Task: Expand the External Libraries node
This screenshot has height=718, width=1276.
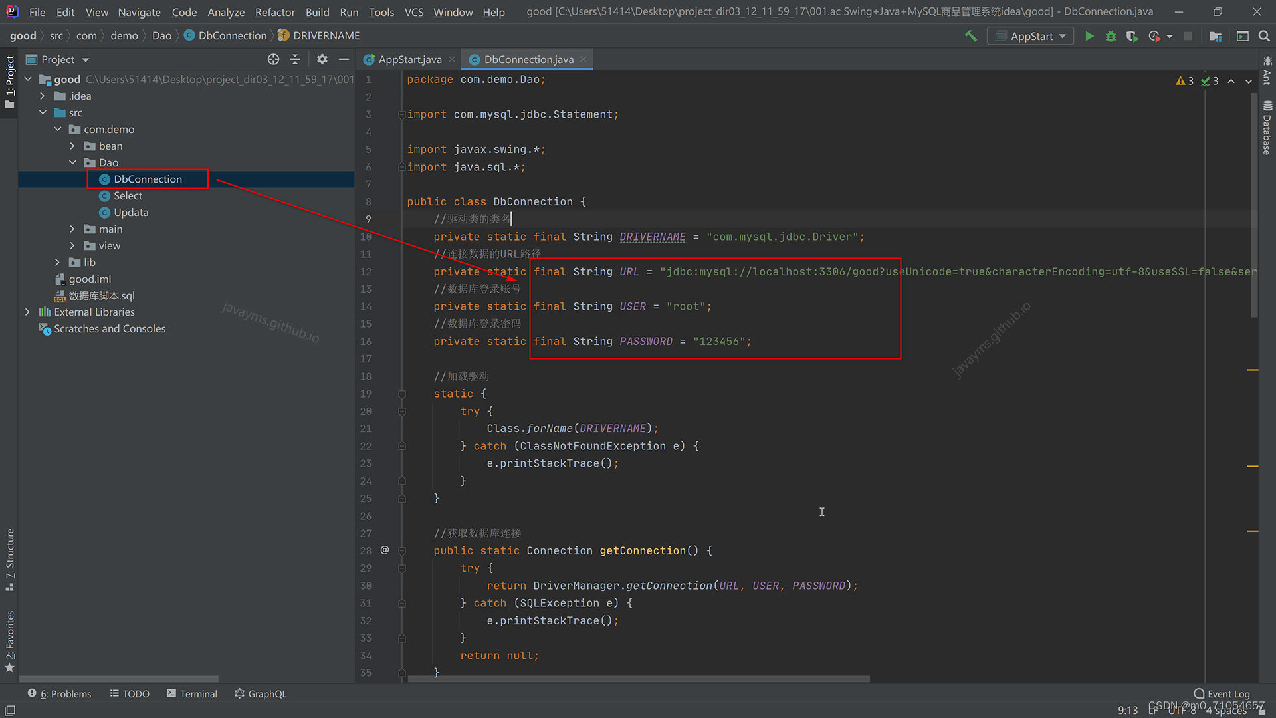Action: click(x=27, y=312)
